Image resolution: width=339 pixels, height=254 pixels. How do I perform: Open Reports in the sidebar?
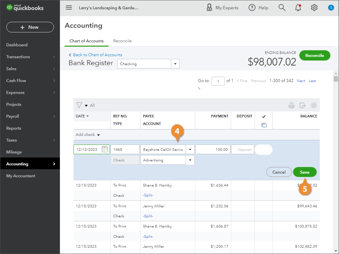pyautogui.click(x=14, y=128)
